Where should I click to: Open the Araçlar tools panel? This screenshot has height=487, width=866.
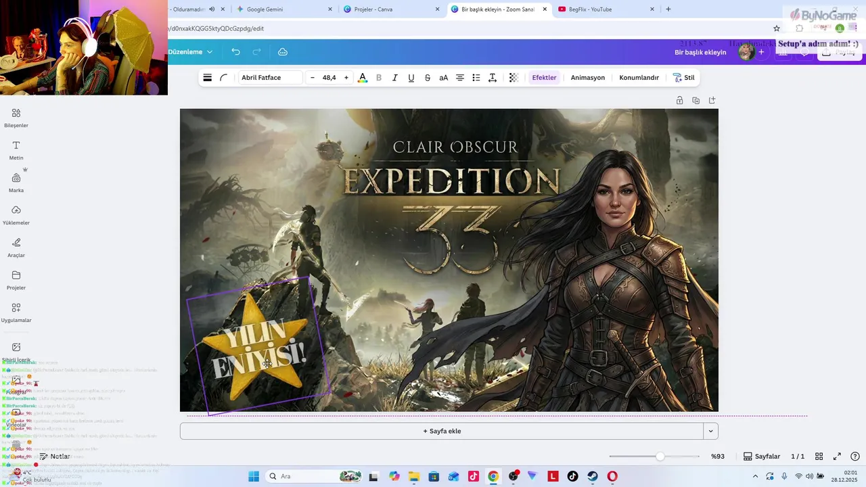tap(16, 248)
